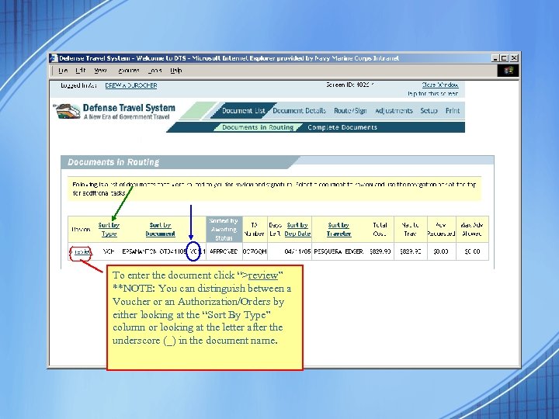559x419 pixels.
Task: Open the Tools menu
Action: click(155, 71)
